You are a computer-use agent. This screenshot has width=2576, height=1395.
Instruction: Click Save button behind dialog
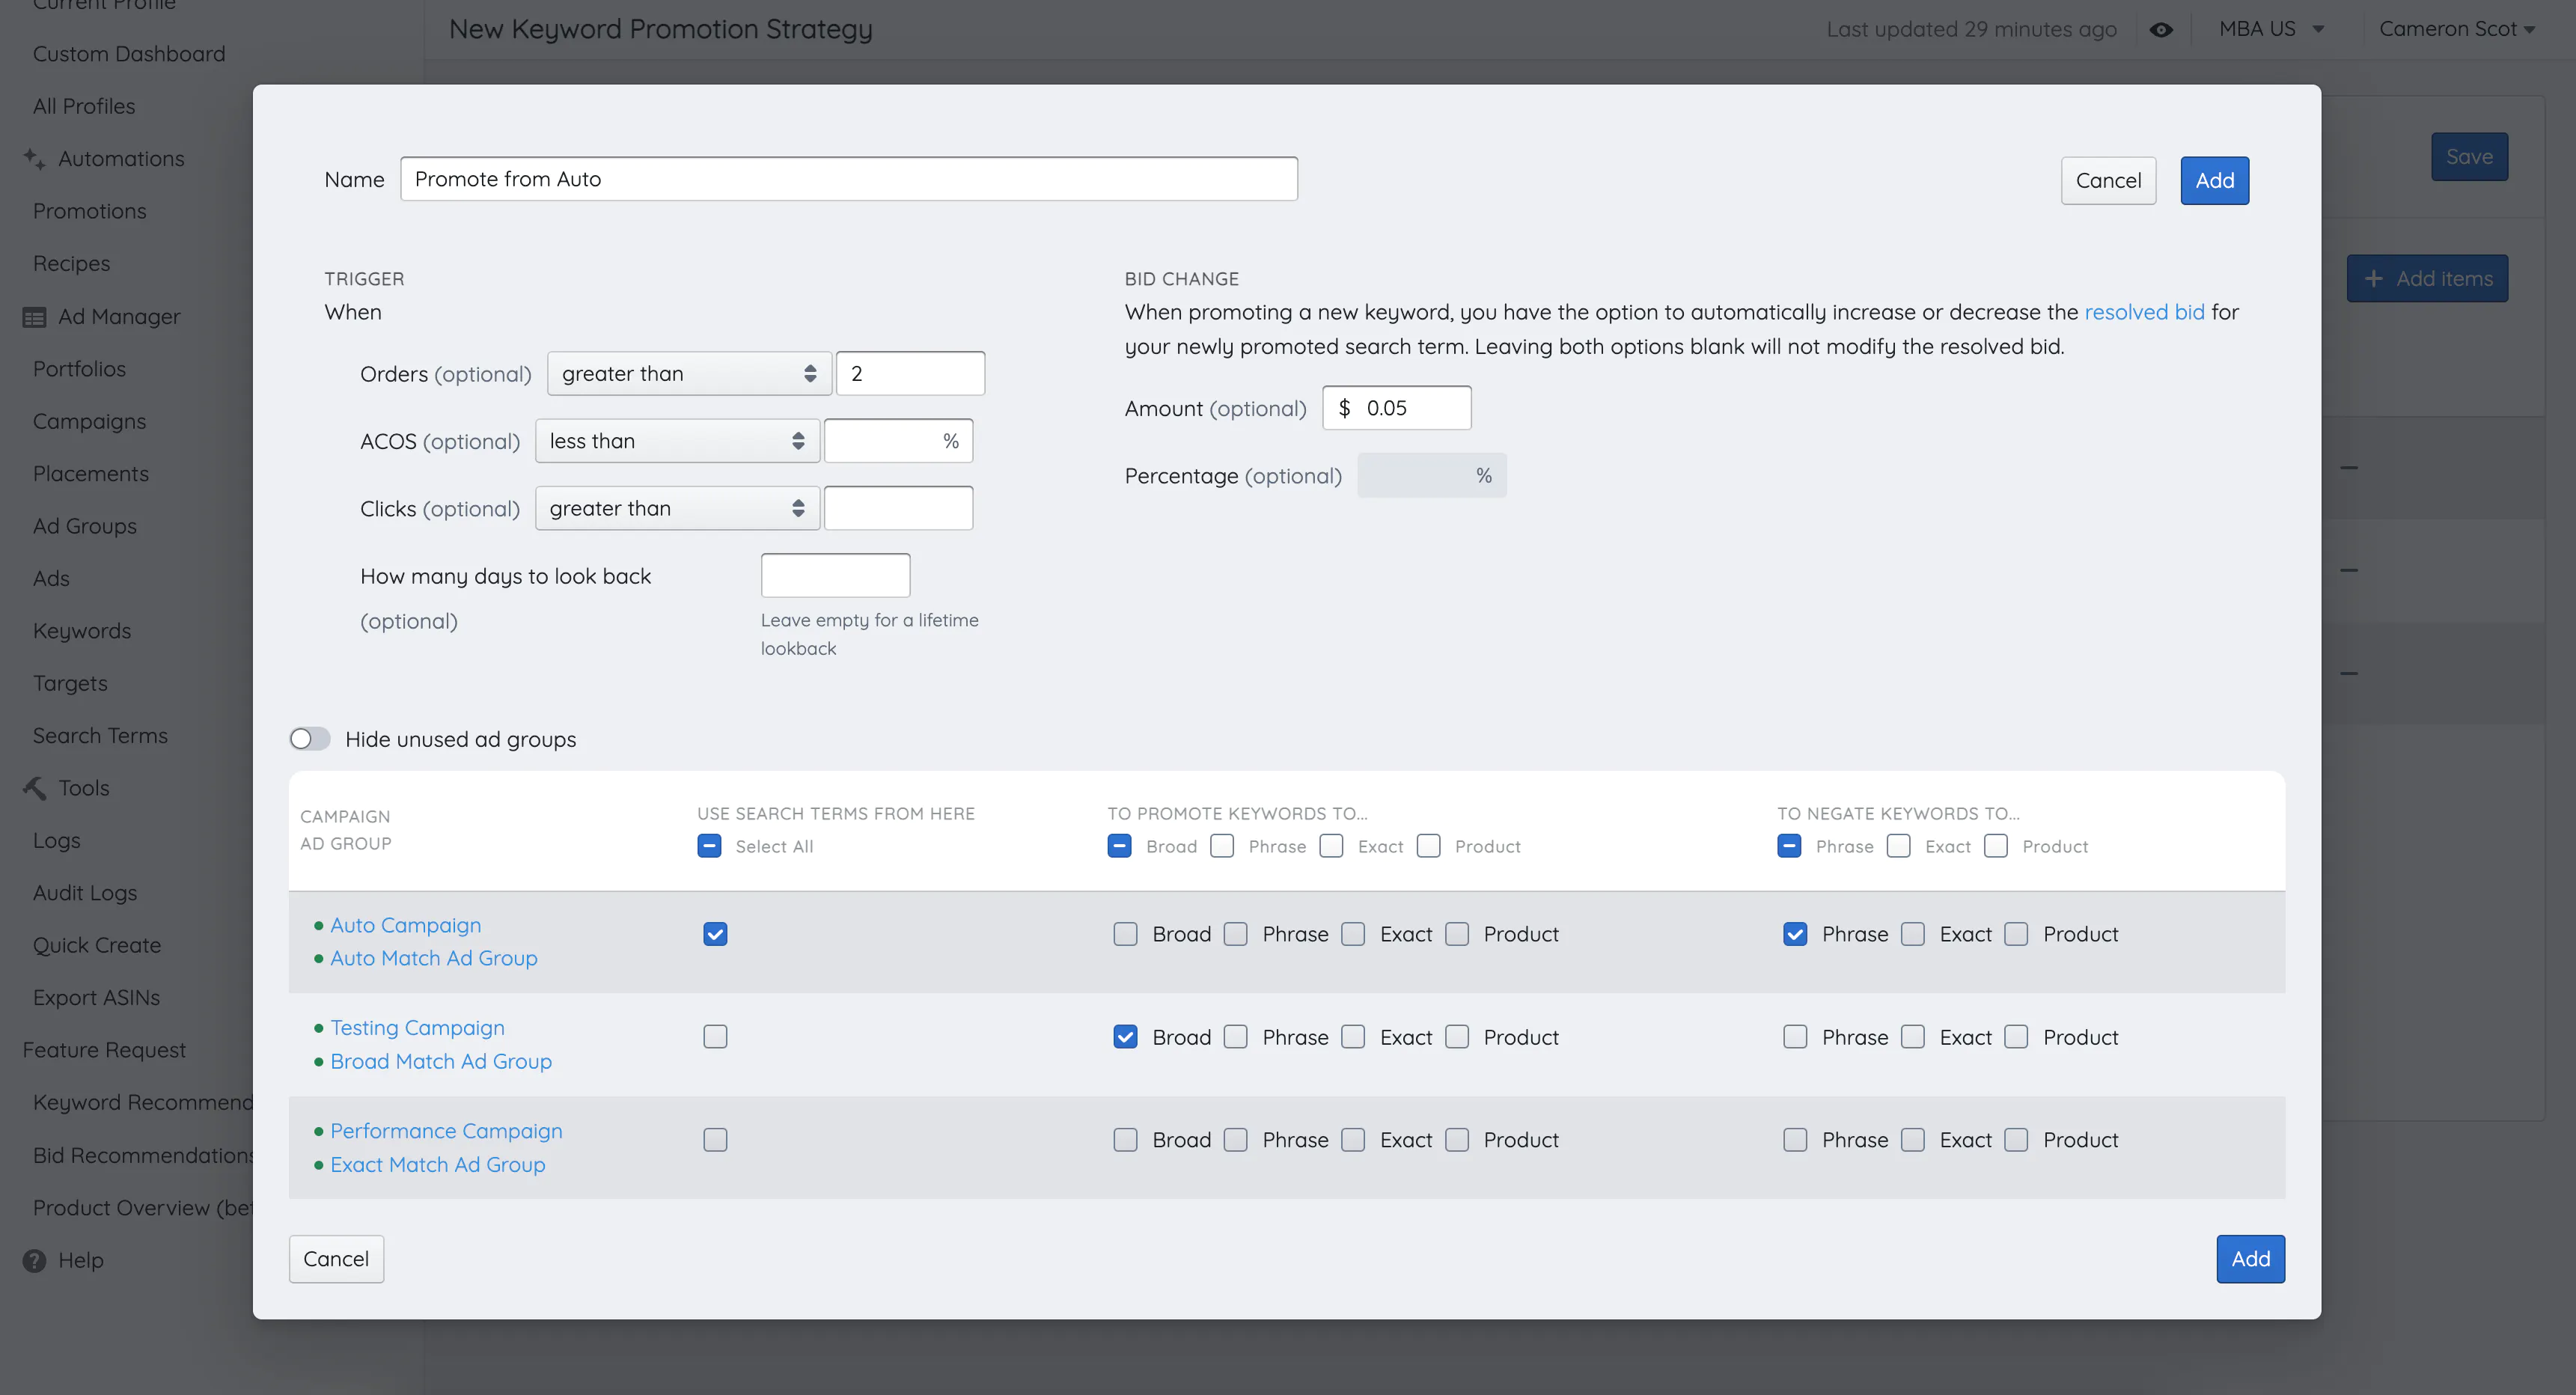click(x=2469, y=157)
